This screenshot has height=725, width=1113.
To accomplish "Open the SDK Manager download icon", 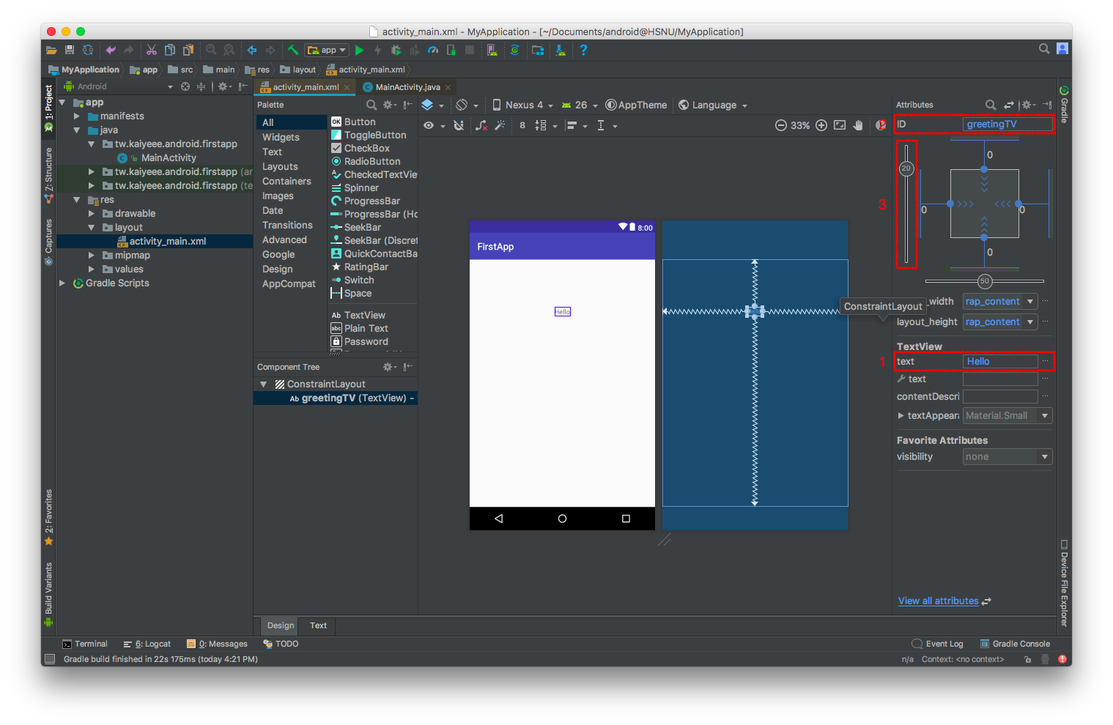I will click(x=561, y=50).
